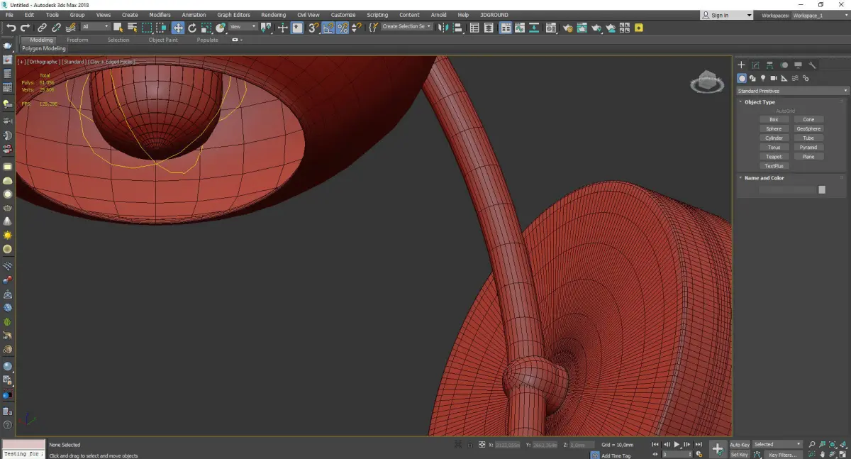This screenshot has height=459, width=851.
Task: Switch to the Freeform ribbon tab
Action: pyautogui.click(x=77, y=40)
